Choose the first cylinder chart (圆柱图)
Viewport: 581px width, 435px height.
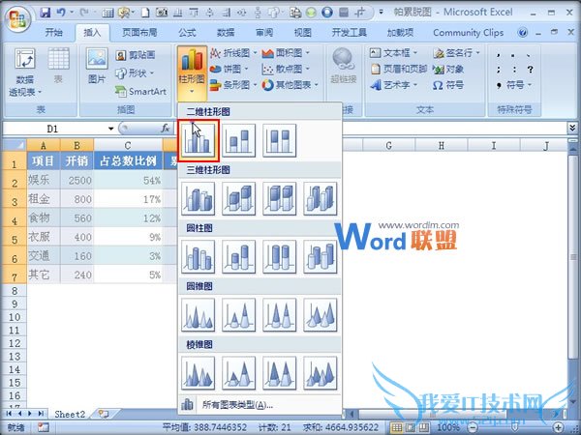199,256
